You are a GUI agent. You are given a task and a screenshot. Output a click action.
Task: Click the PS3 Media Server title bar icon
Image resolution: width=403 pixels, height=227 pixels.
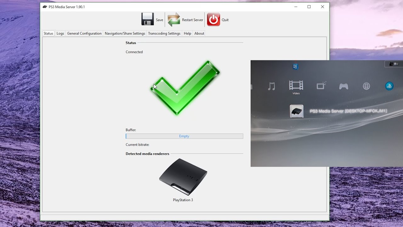tap(45, 7)
